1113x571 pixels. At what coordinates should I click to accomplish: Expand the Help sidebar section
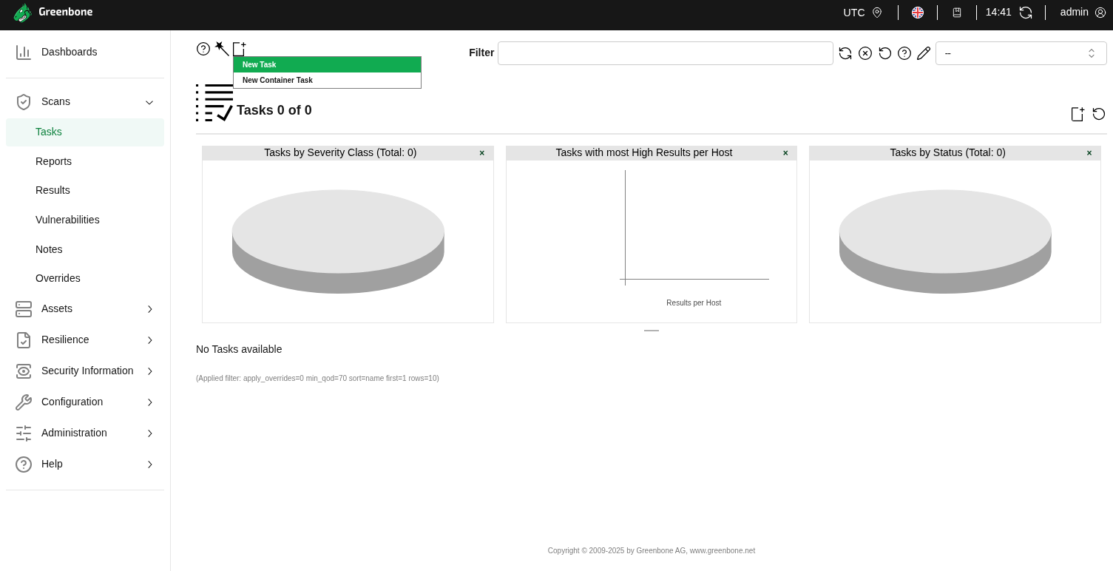pyautogui.click(x=85, y=464)
